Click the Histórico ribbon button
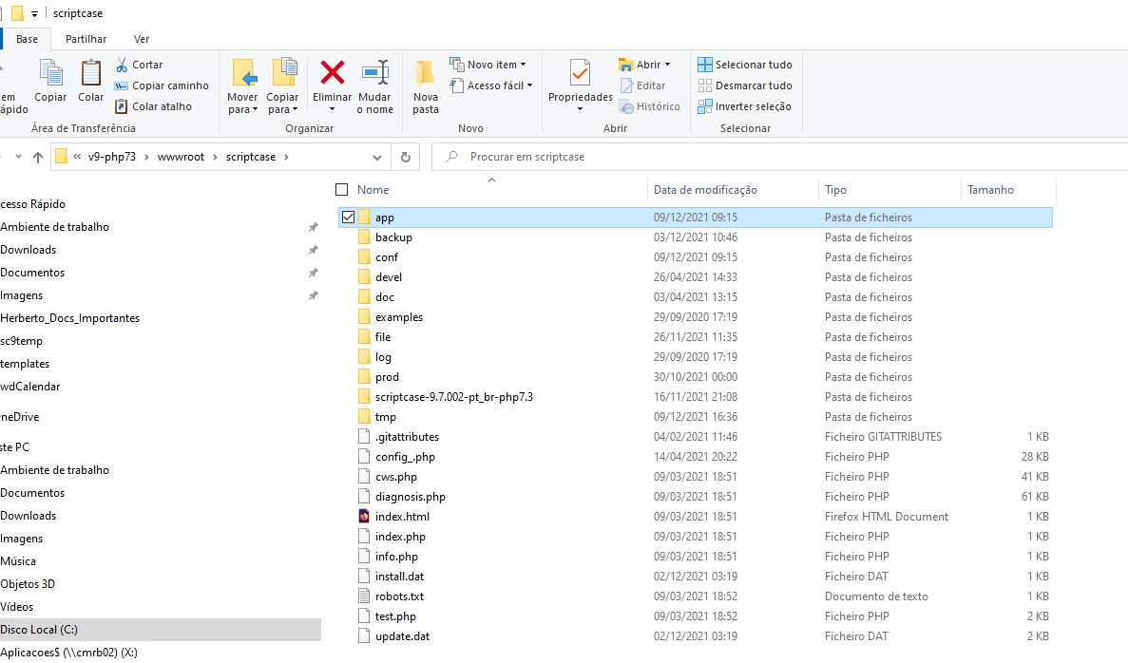 [x=650, y=105]
